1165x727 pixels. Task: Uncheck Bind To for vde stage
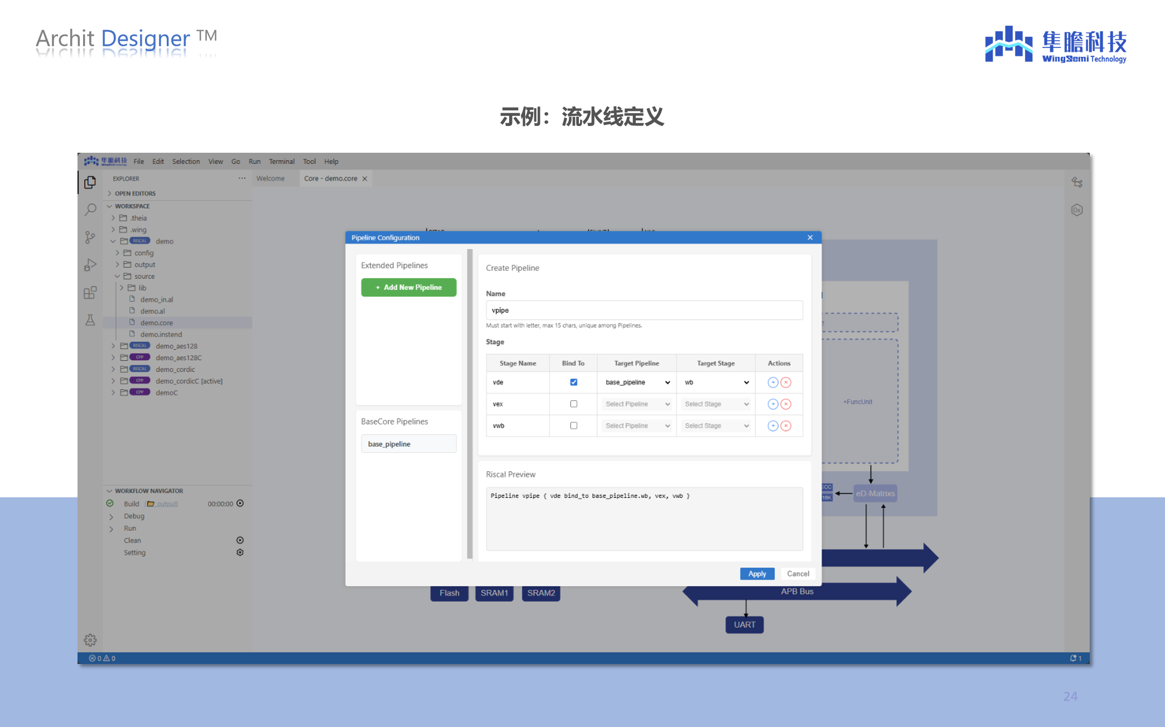click(573, 382)
